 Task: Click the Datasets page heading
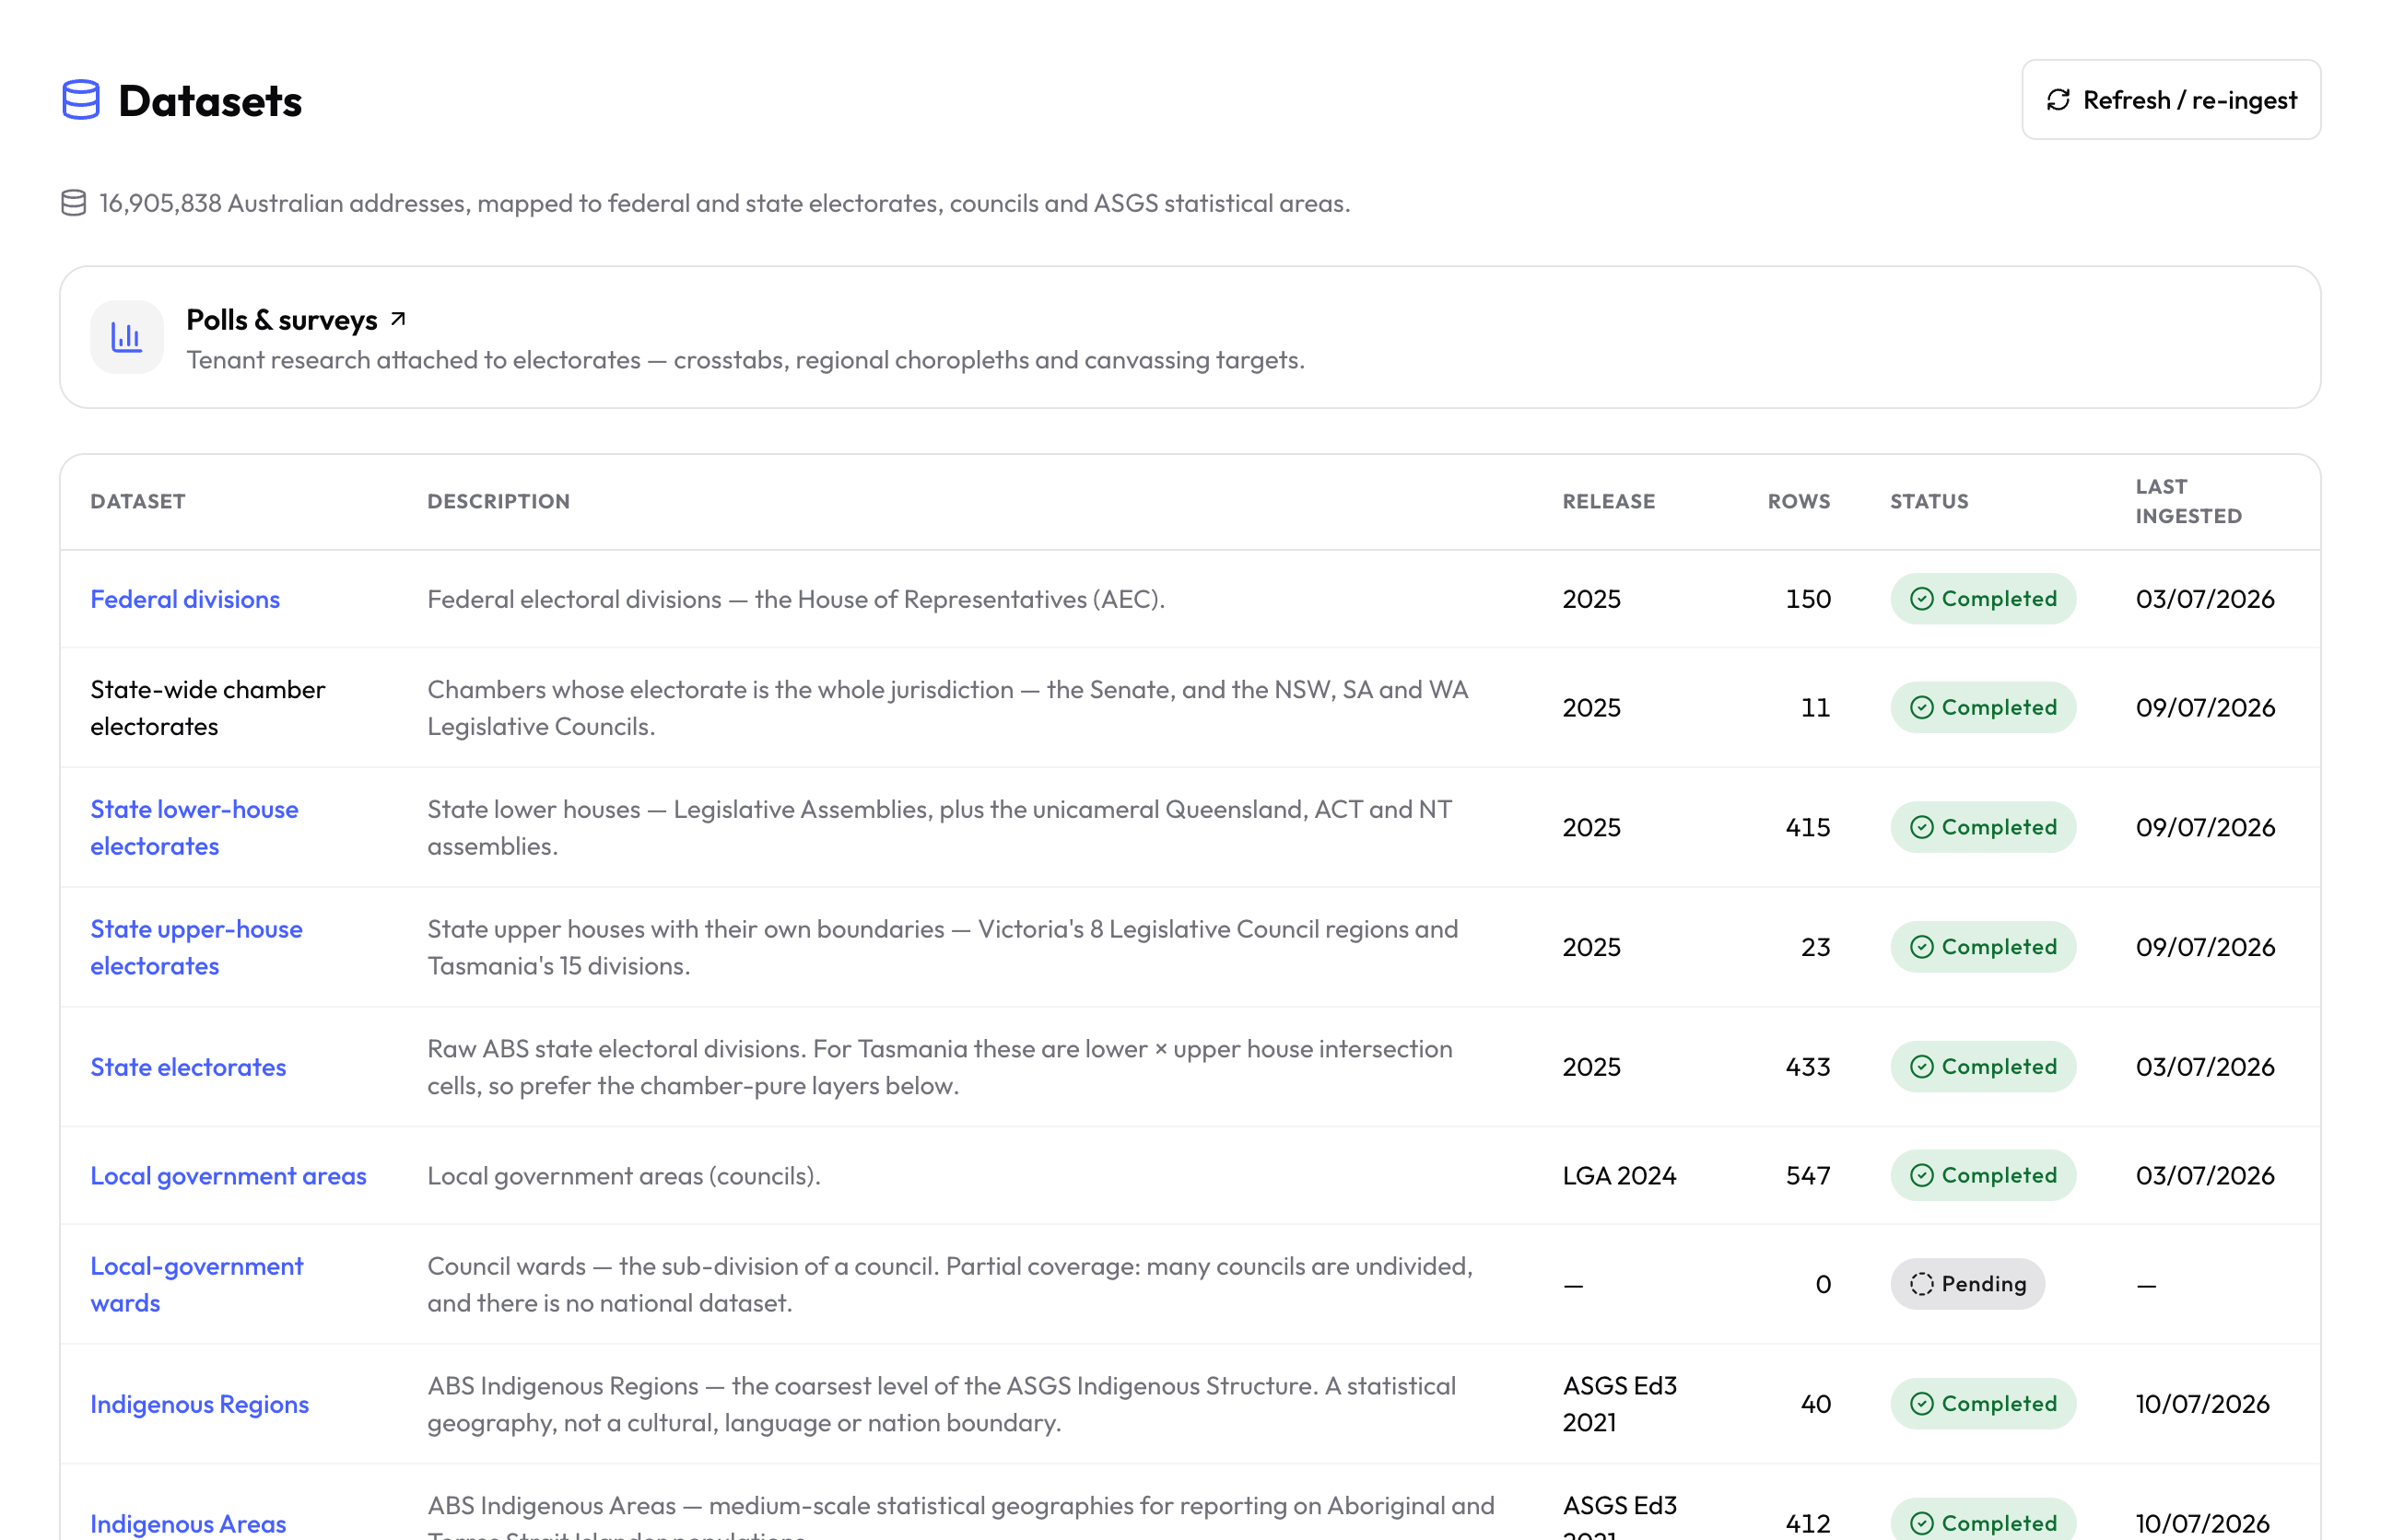(210, 101)
